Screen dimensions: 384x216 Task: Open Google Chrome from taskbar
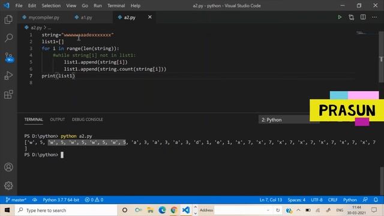174,210
